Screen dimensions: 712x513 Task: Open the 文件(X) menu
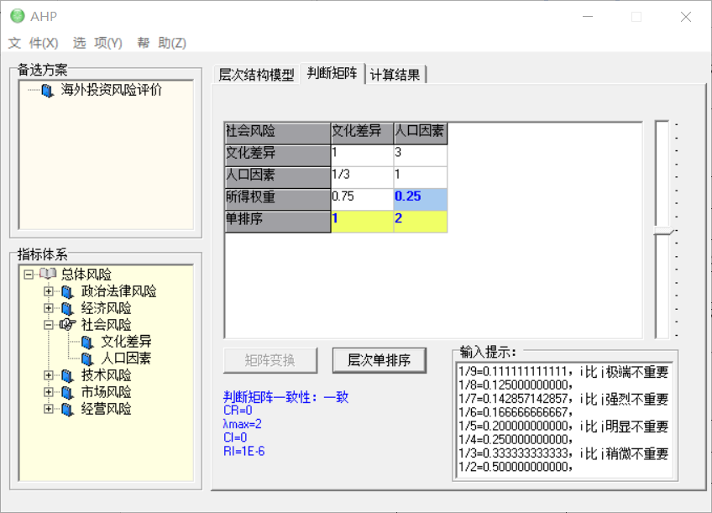click(34, 43)
